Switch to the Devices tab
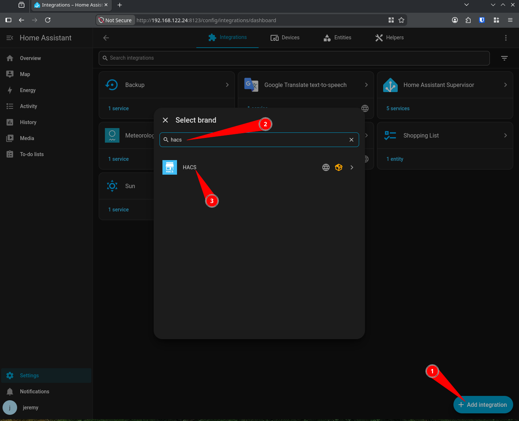 [285, 37]
